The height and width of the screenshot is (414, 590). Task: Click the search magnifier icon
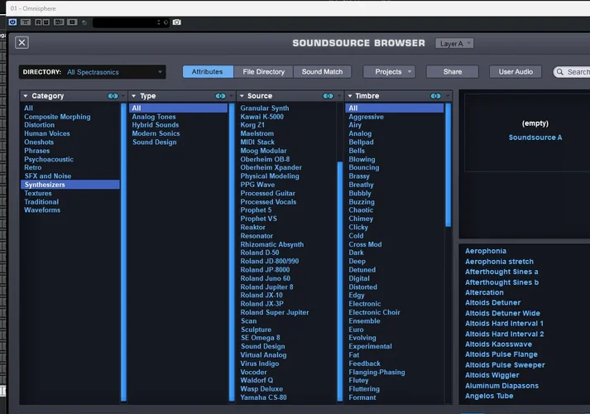560,72
